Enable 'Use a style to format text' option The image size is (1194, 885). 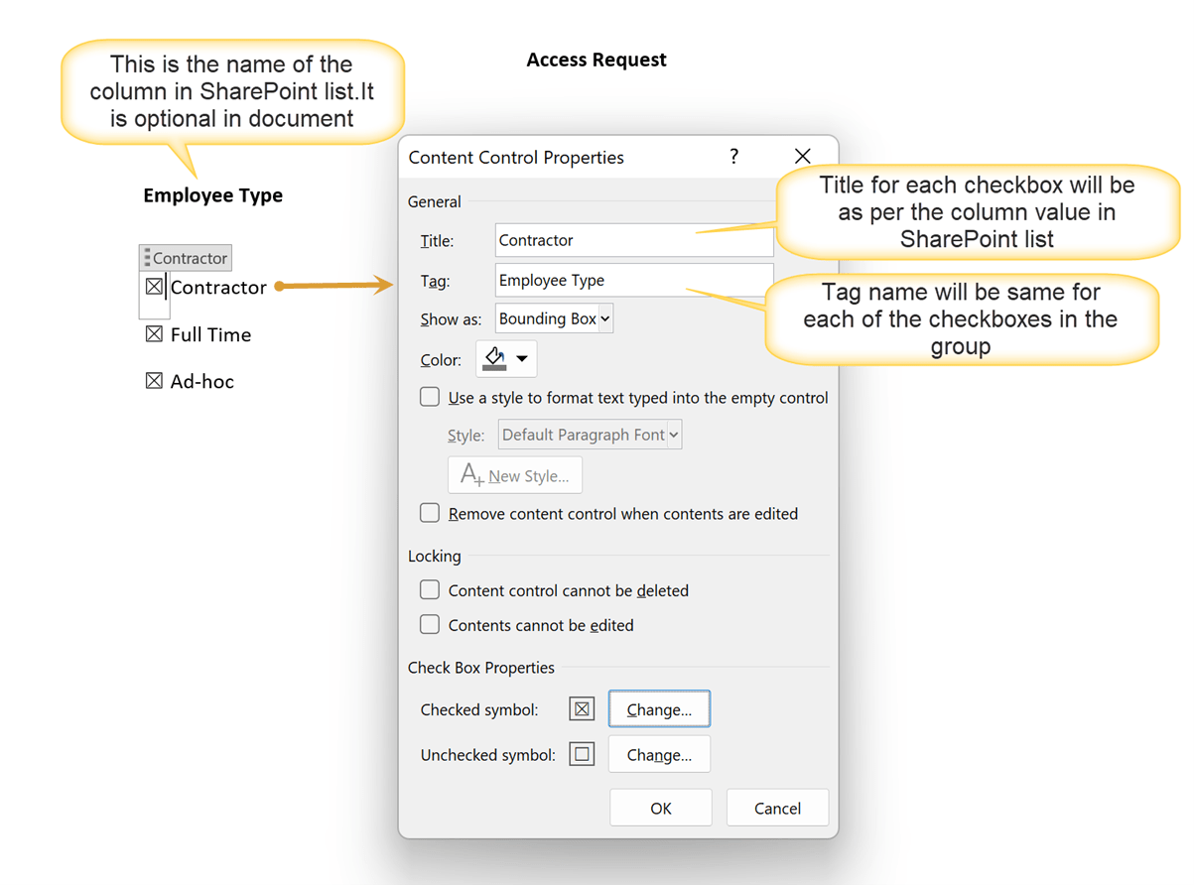point(429,396)
